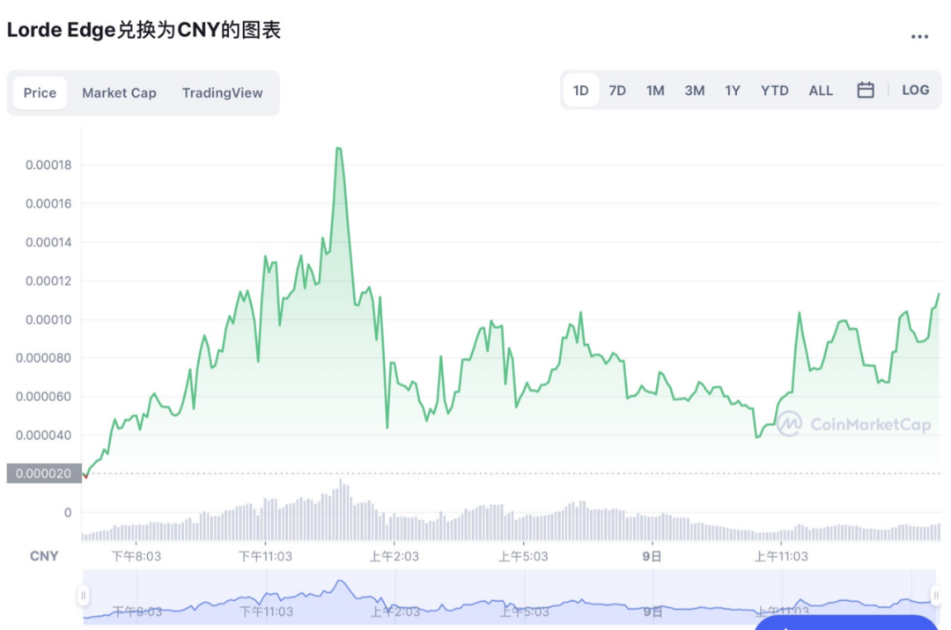
Task: Select the Price tab
Action: click(40, 92)
